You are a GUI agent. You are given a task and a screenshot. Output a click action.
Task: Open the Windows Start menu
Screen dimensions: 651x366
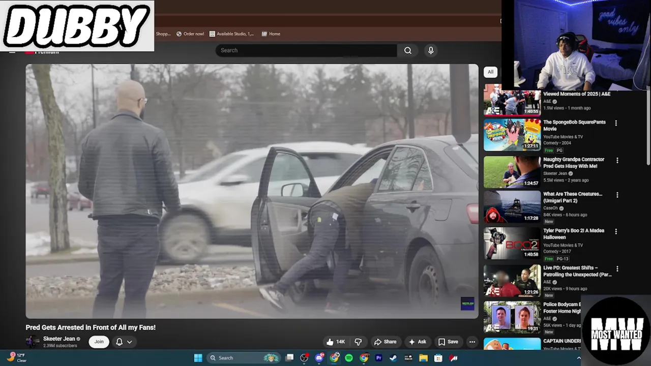click(198, 358)
